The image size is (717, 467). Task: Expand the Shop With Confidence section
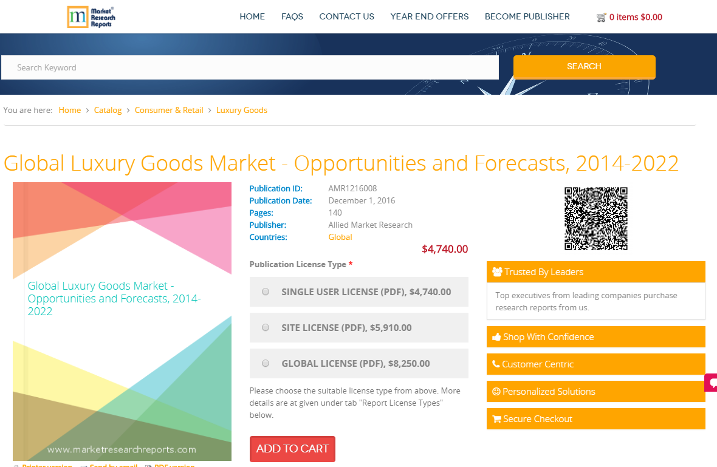pos(596,337)
